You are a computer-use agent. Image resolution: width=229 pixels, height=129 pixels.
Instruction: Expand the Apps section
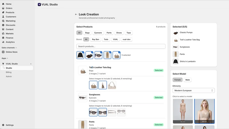pyautogui.click(x=5, y=58)
